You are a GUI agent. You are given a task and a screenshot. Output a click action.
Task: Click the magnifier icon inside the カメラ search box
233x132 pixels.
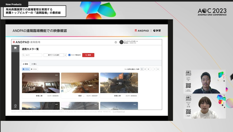click(x=24, y=55)
